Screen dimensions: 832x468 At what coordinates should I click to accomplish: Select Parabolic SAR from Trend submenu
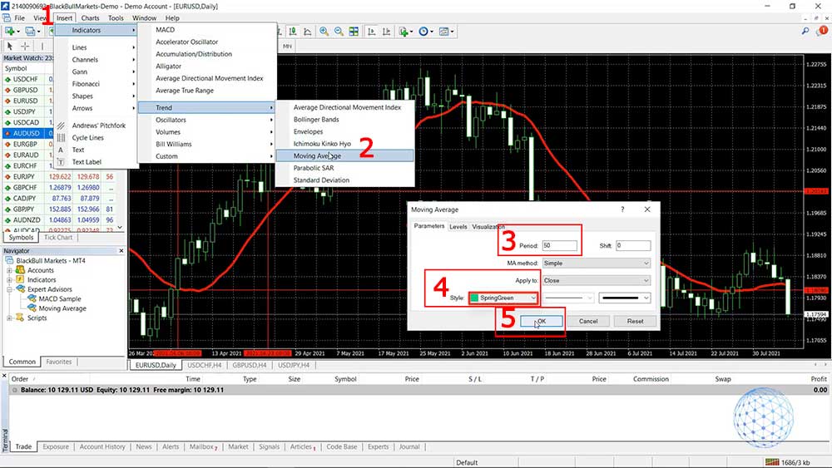[x=314, y=168]
